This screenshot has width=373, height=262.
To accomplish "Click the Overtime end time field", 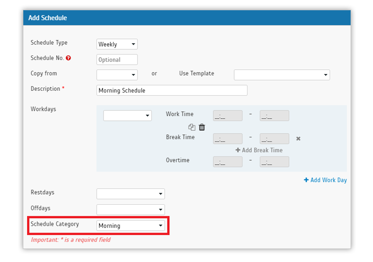I will 274,162.
